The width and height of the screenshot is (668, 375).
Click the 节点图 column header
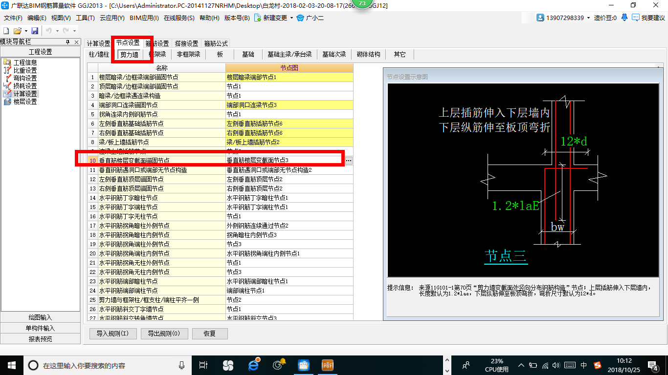pyautogui.click(x=289, y=68)
